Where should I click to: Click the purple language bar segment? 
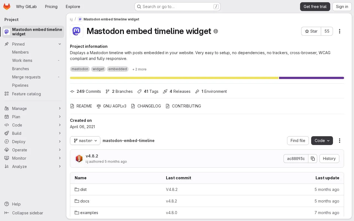tap(311, 78)
